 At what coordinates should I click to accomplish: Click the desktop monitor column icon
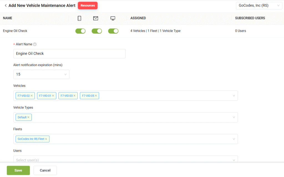(113, 18)
